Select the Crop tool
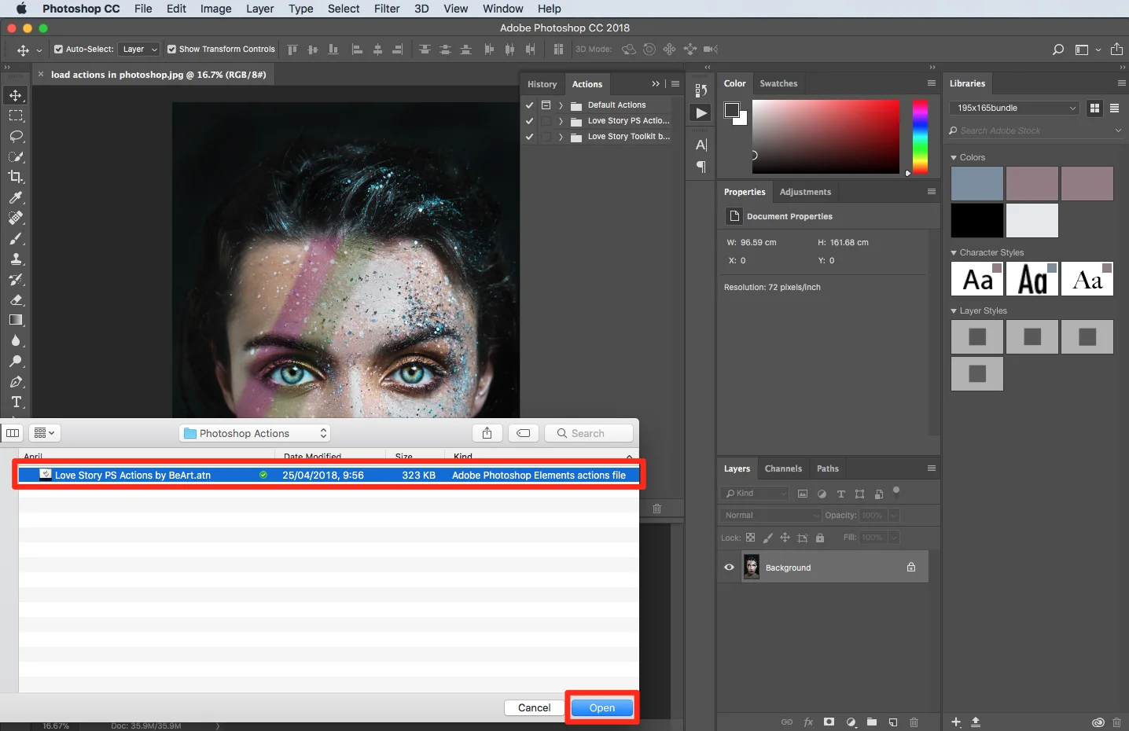Image resolution: width=1129 pixels, height=731 pixels. pos(16,177)
